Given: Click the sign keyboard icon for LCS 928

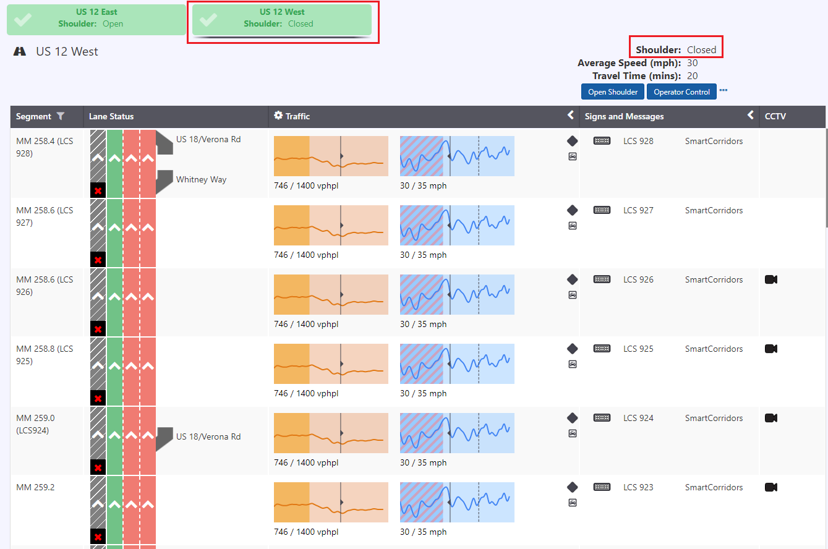Looking at the screenshot, I should tap(601, 141).
